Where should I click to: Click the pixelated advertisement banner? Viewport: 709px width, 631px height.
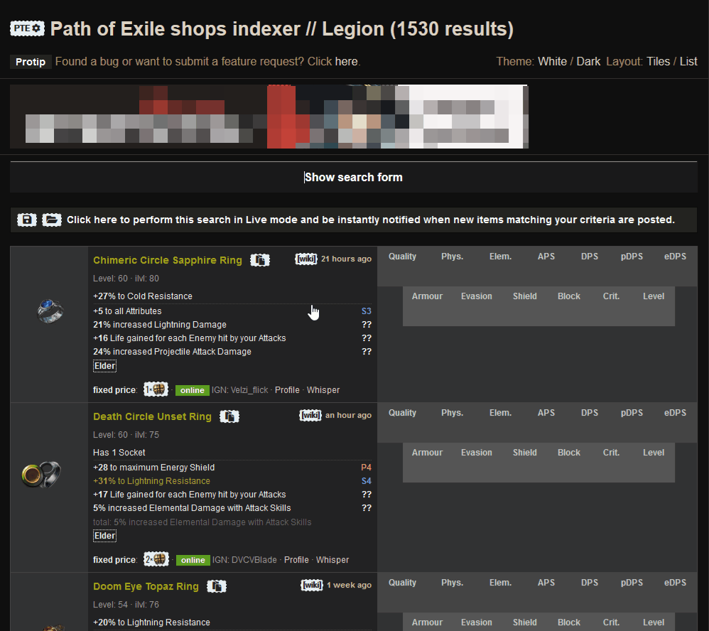click(269, 117)
